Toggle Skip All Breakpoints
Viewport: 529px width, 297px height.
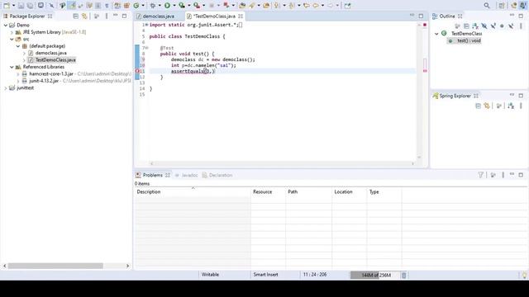[x=51, y=6]
